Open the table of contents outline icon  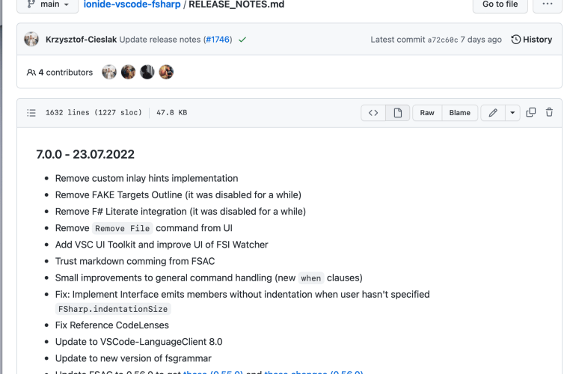tap(31, 113)
